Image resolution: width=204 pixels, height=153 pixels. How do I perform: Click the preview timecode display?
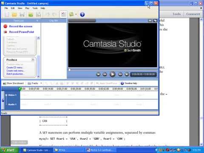click(x=143, y=74)
